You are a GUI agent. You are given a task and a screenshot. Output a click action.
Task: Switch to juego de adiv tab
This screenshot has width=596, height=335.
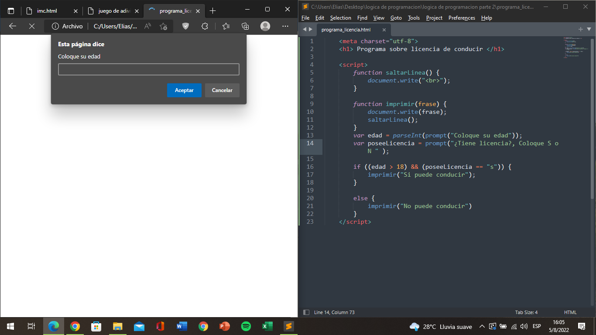[115, 10]
